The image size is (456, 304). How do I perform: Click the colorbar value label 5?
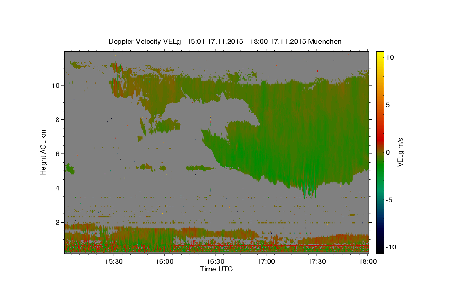click(x=388, y=105)
